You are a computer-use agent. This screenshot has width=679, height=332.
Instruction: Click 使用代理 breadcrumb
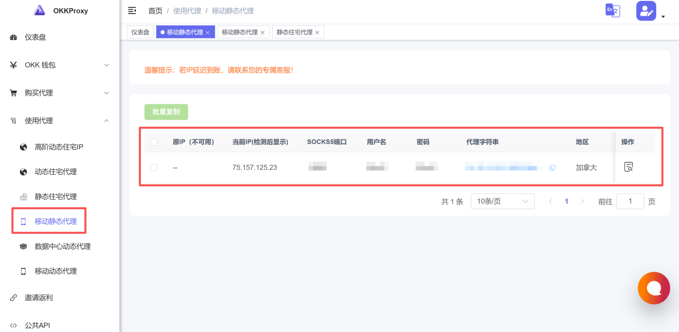tap(187, 11)
